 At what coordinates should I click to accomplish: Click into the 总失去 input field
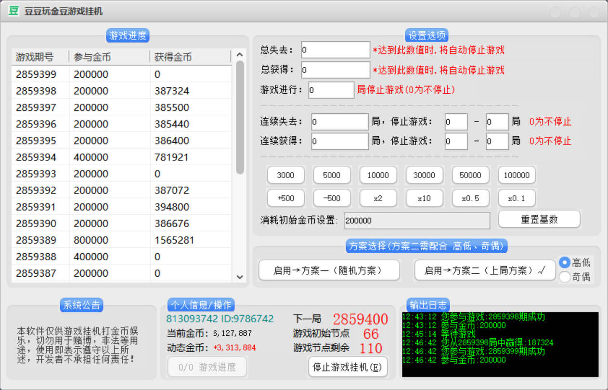[x=336, y=50]
